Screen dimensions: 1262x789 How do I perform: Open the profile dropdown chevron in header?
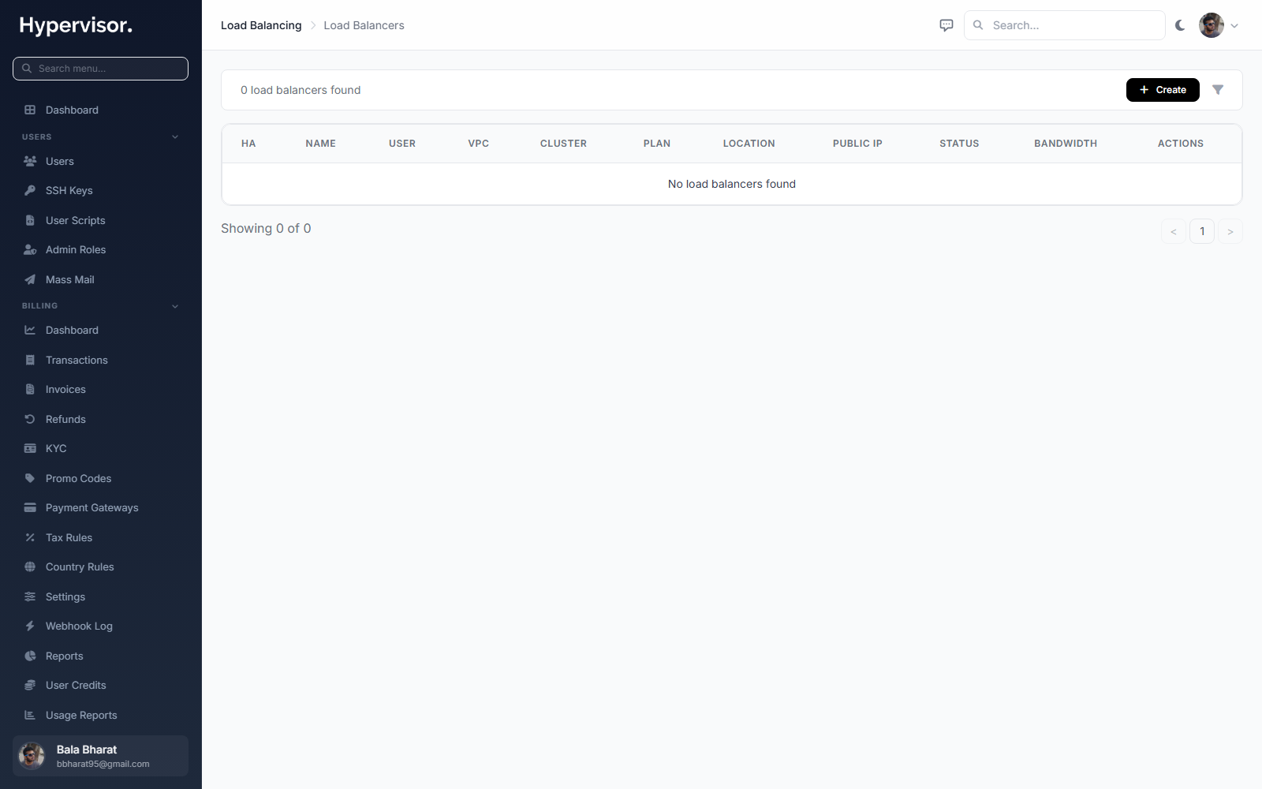click(1234, 25)
